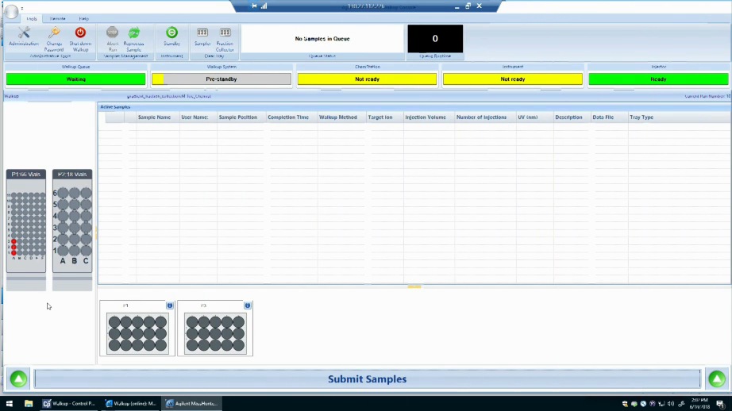This screenshot has width=732, height=411.
Task: Put instrument in Standby mode
Action: (171, 35)
